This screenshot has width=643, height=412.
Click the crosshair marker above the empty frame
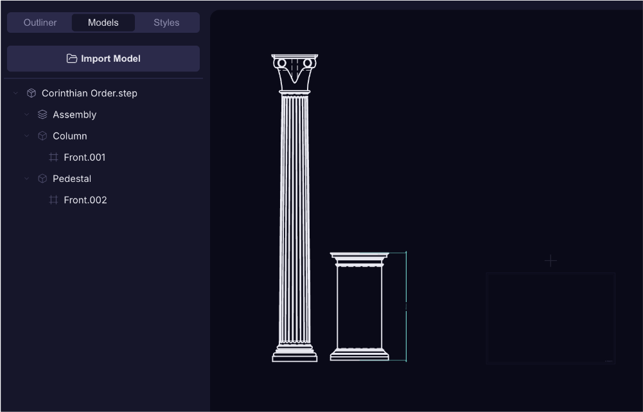[x=551, y=260]
